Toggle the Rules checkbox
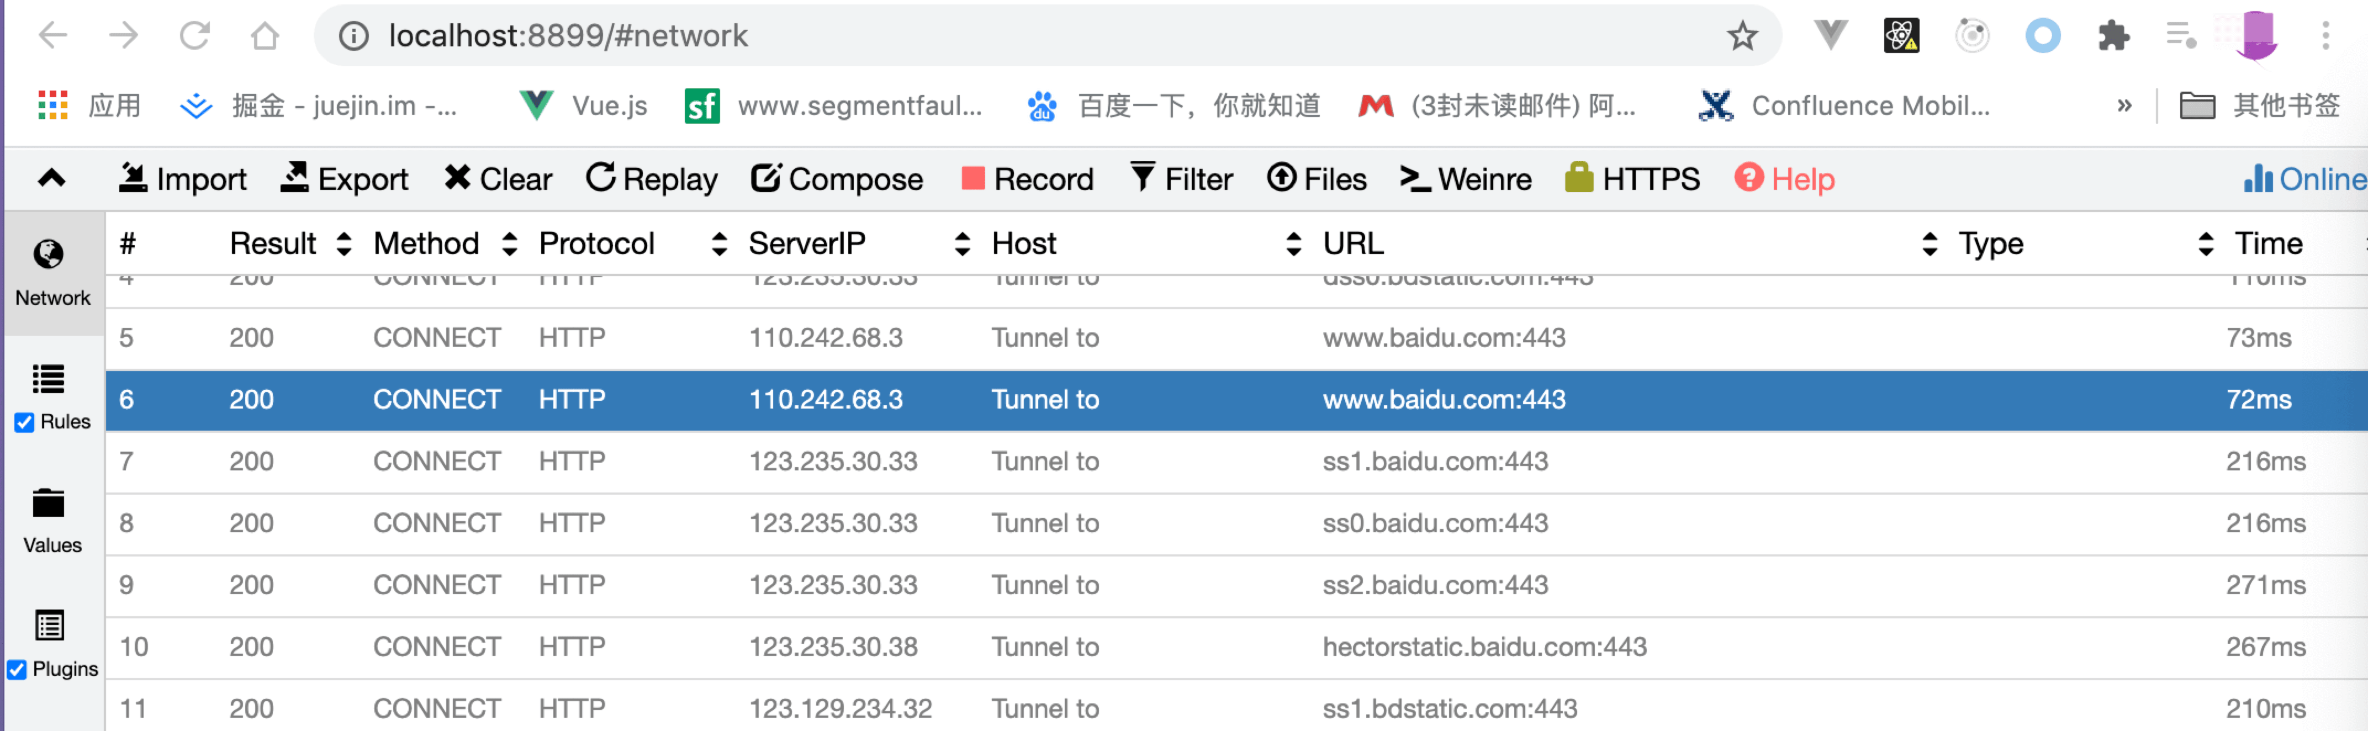This screenshot has width=2368, height=731. point(25,422)
